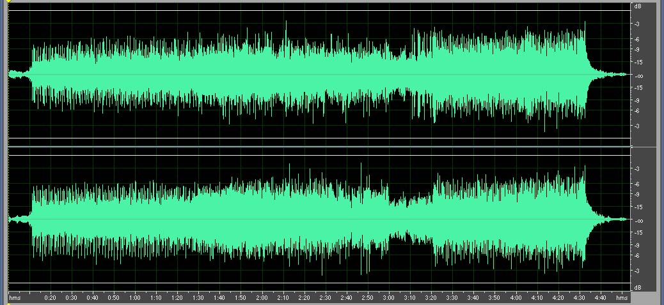Jump to the 0:50 ruler label
This screenshot has width=664, height=305.
113,298
